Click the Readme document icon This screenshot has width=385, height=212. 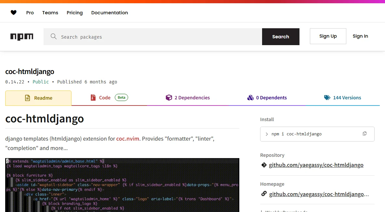click(x=28, y=98)
